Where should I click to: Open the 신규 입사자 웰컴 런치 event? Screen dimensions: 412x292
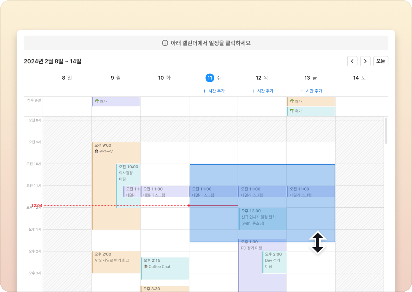point(262,219)
